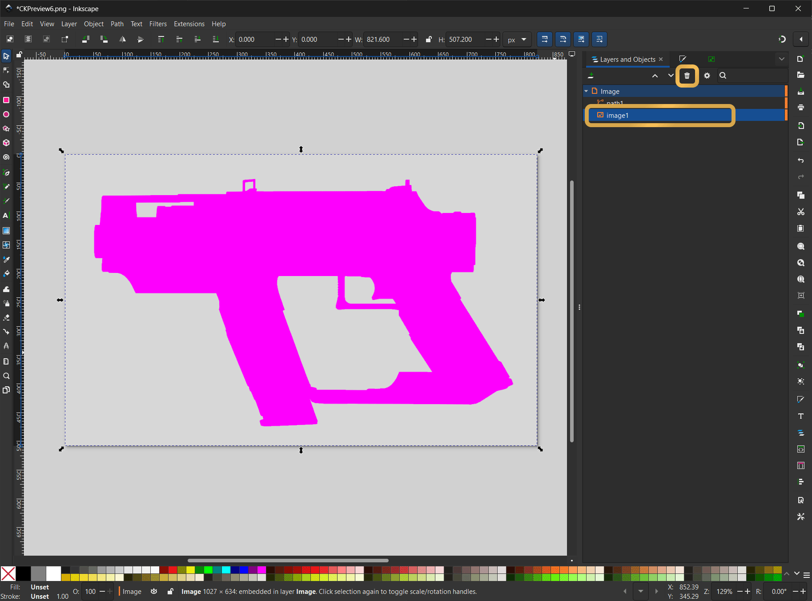The width and height of the screenshot is (812, 601).
Task: Select the Pen Bezier tool
Action: (6, 172)
